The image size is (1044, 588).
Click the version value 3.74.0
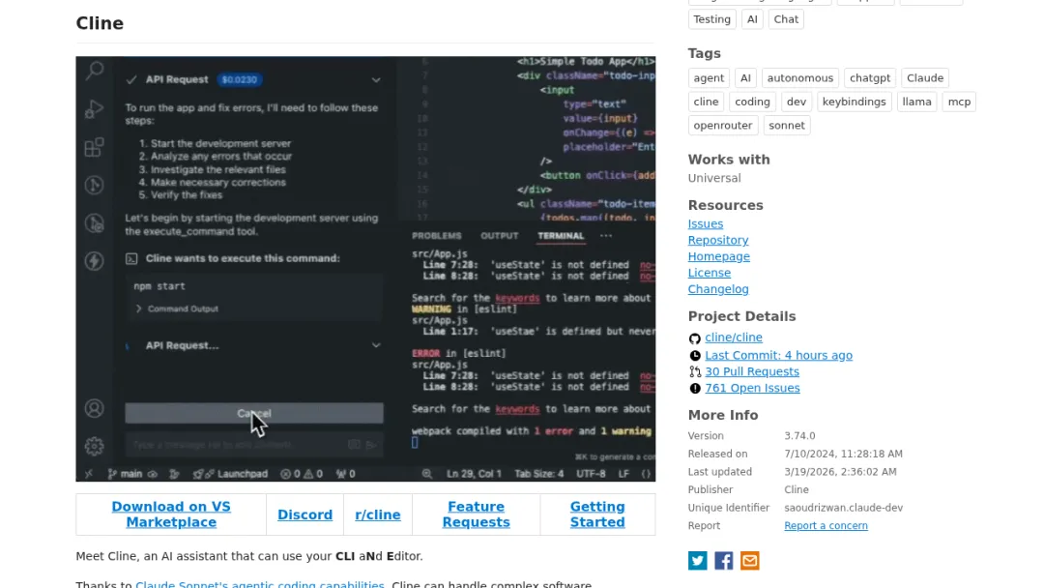pyautogui.click(x=799, y=435)
